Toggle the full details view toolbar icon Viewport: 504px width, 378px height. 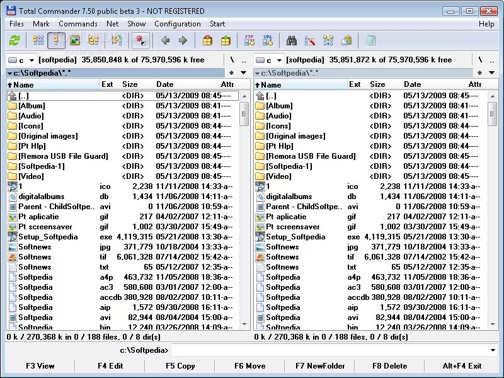pyautogui.click(x=56, y=40)
